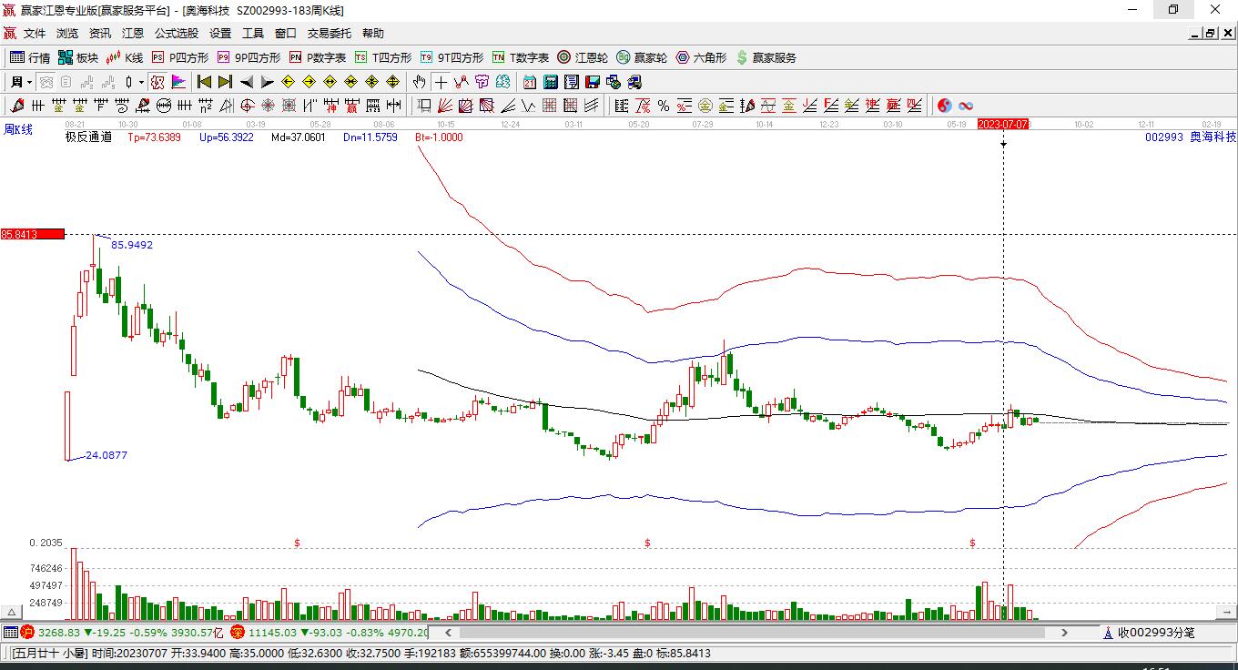Open the 设置 menu

(220, 34)
